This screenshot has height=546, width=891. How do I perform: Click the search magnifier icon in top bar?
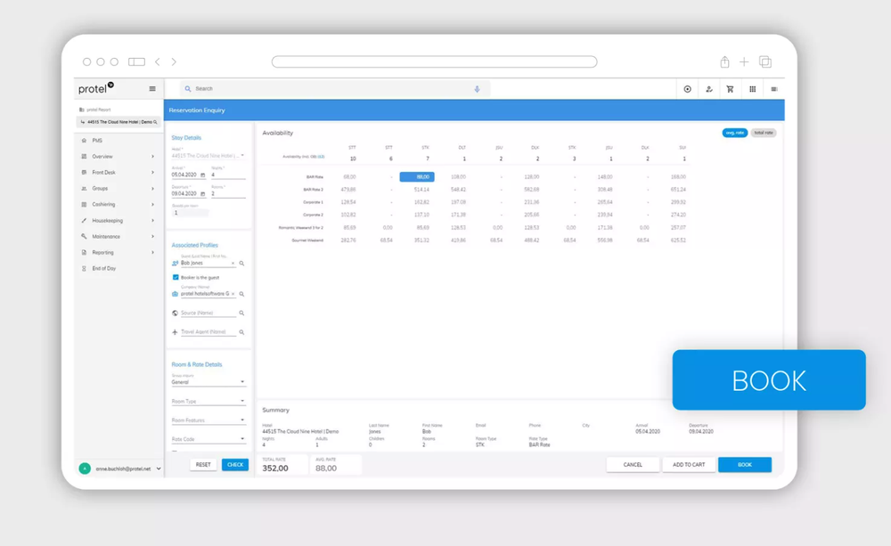tap(188, 89)
